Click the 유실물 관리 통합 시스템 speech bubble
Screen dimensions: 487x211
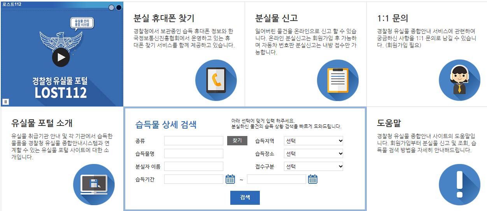point(82,24)
